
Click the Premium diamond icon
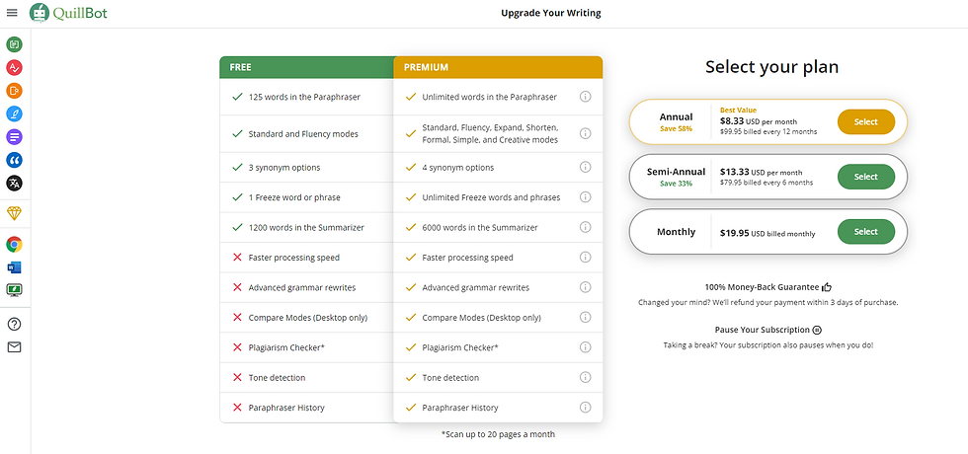click(14, 213)
